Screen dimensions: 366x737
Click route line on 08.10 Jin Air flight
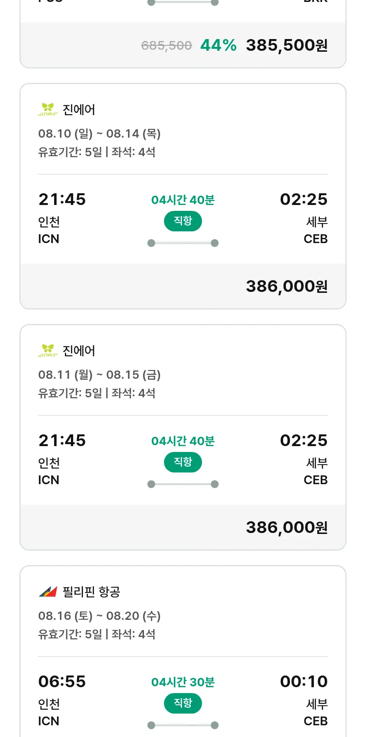coord(183,243)
